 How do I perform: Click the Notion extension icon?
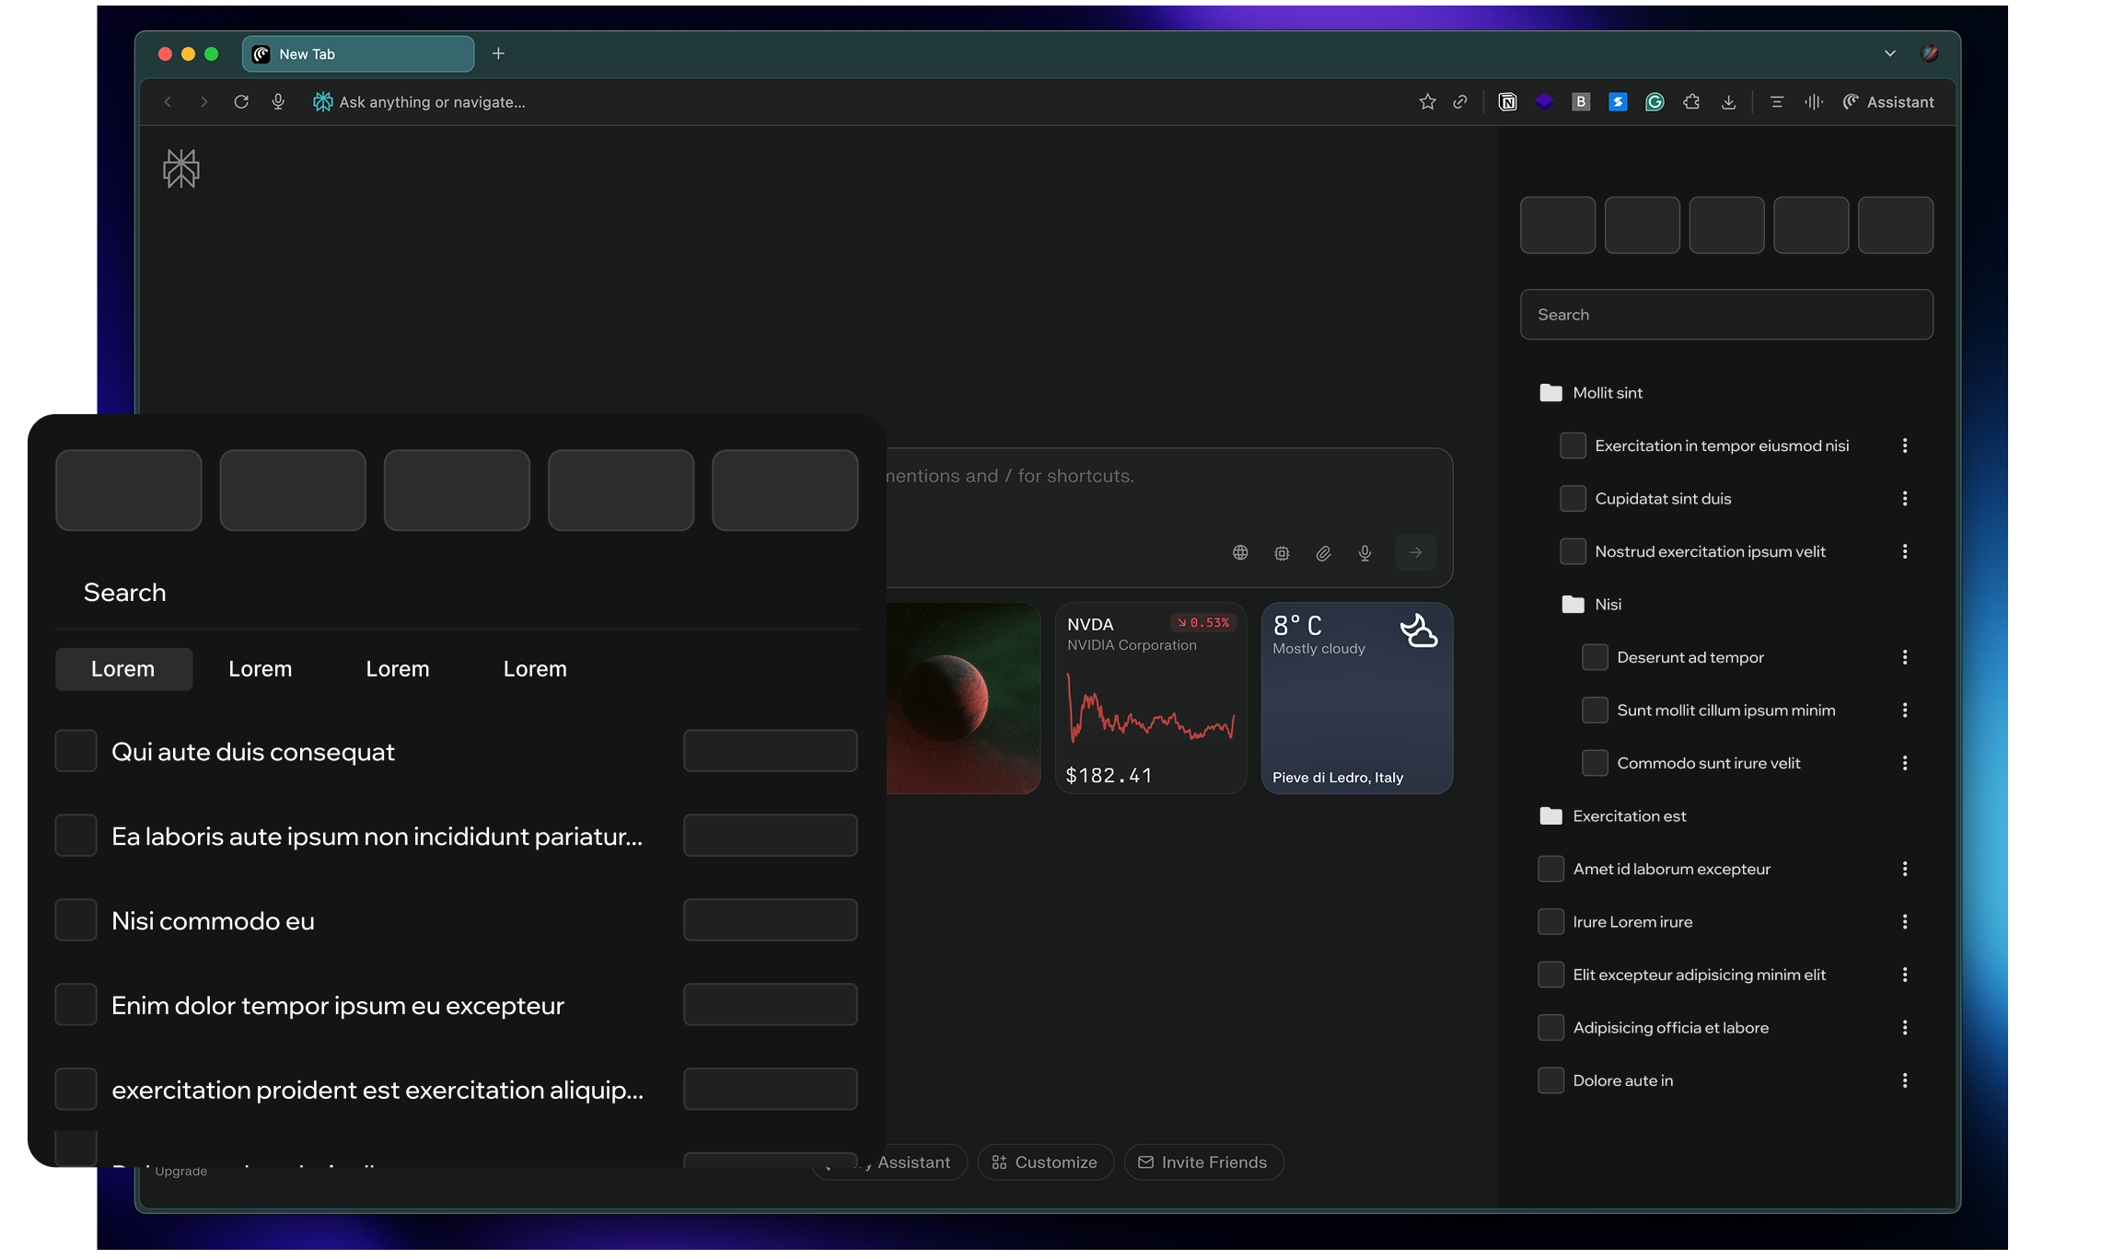(x=1507, y=102)
